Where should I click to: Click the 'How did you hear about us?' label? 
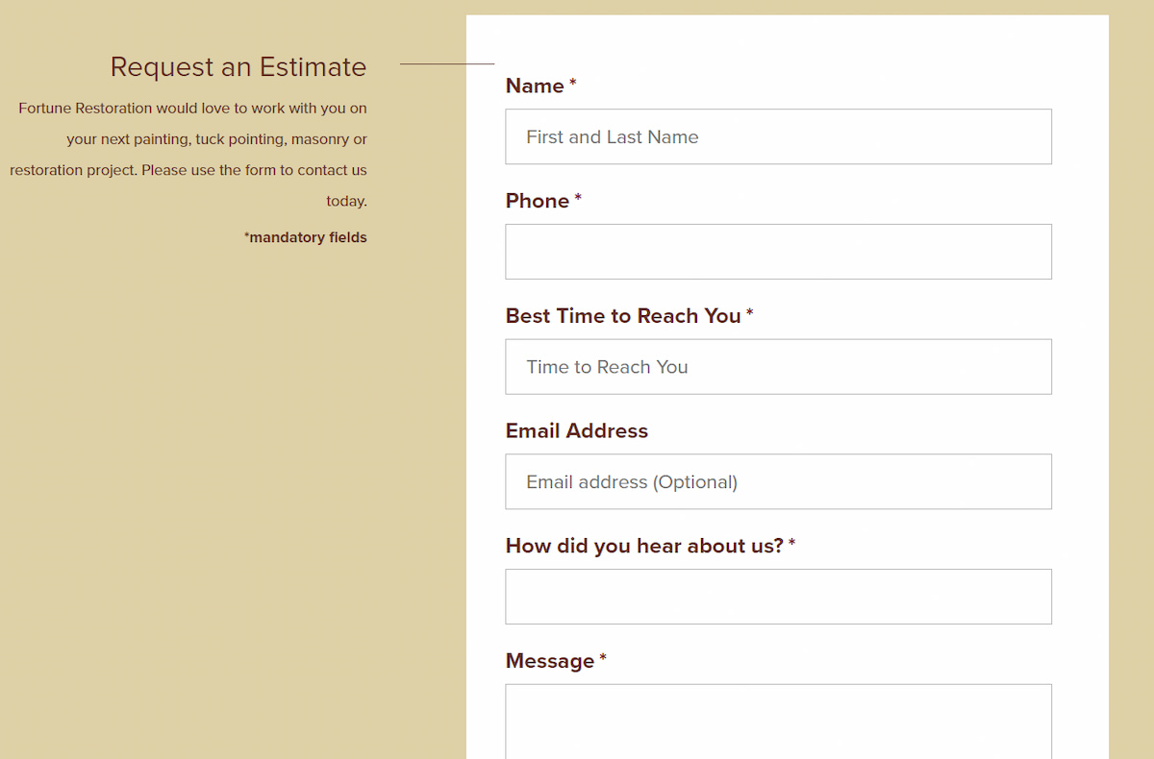tap(644, 546)
